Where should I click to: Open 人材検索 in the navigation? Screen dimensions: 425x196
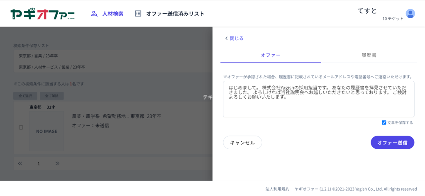coord(112,14)
